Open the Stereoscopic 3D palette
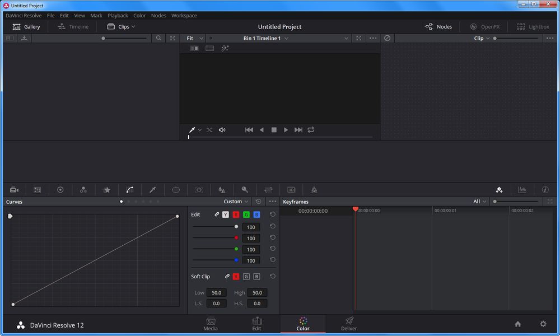The image size is (560, 336). pos(291,189)
